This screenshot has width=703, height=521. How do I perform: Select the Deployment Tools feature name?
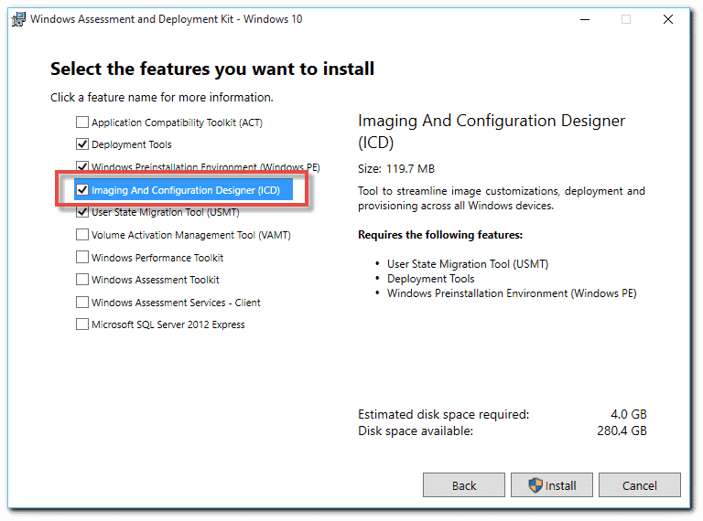tap(132, 144)
